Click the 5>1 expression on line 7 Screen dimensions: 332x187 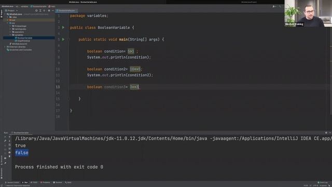point(131,51)
